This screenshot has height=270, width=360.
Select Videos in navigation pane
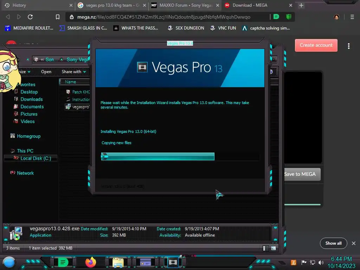coord(27,121)
